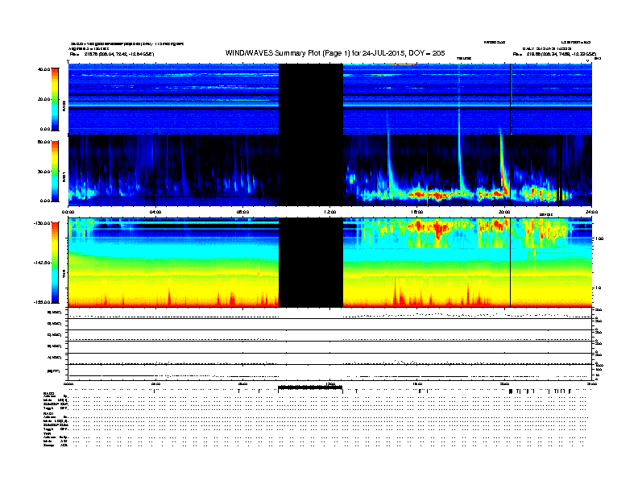
Task: Click the RAD2 color scale bar
Action: 53,99
